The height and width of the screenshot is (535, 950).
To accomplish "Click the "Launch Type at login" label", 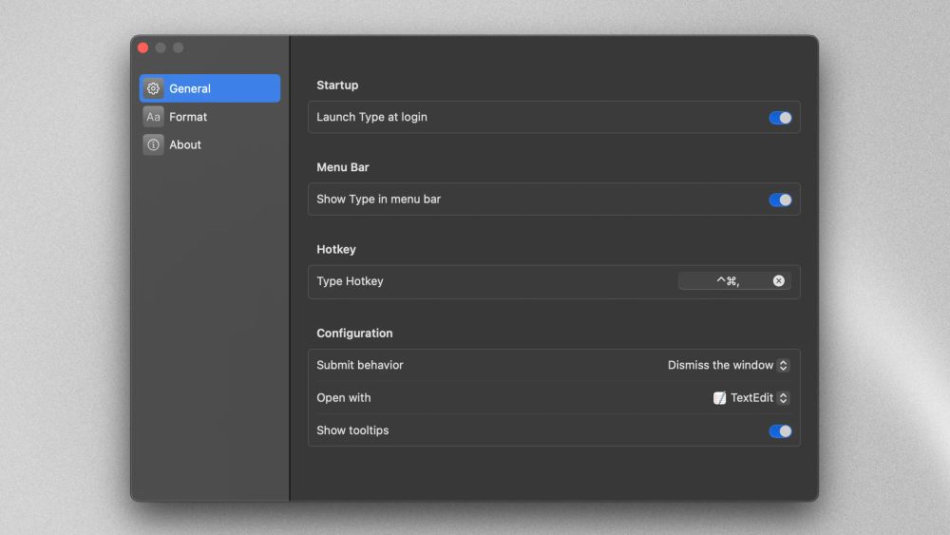I will pyautogui.click(x=371, y=117).
